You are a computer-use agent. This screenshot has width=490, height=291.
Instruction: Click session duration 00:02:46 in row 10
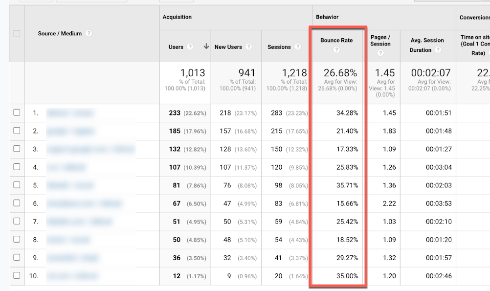pyautogui.click(x=439, y=276)
